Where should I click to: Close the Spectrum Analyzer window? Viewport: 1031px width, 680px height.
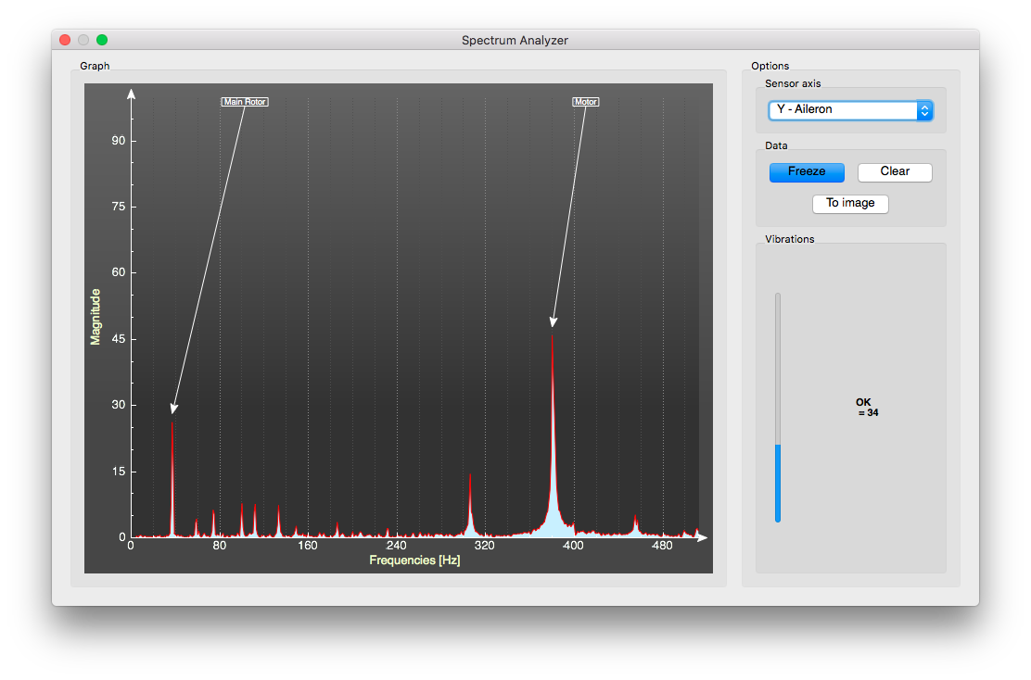tap(65, 40)
